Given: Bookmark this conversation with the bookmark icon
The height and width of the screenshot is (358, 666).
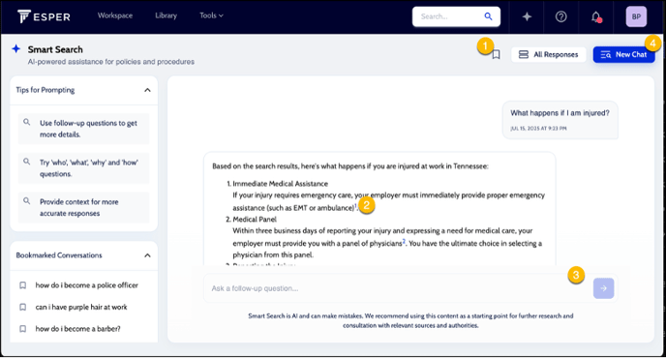Looking at the screenshot, I should [x=496, y=55].
